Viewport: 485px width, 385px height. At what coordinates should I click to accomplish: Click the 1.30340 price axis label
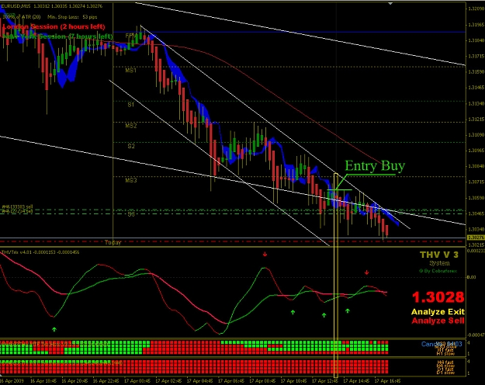[x=476, y=229]
